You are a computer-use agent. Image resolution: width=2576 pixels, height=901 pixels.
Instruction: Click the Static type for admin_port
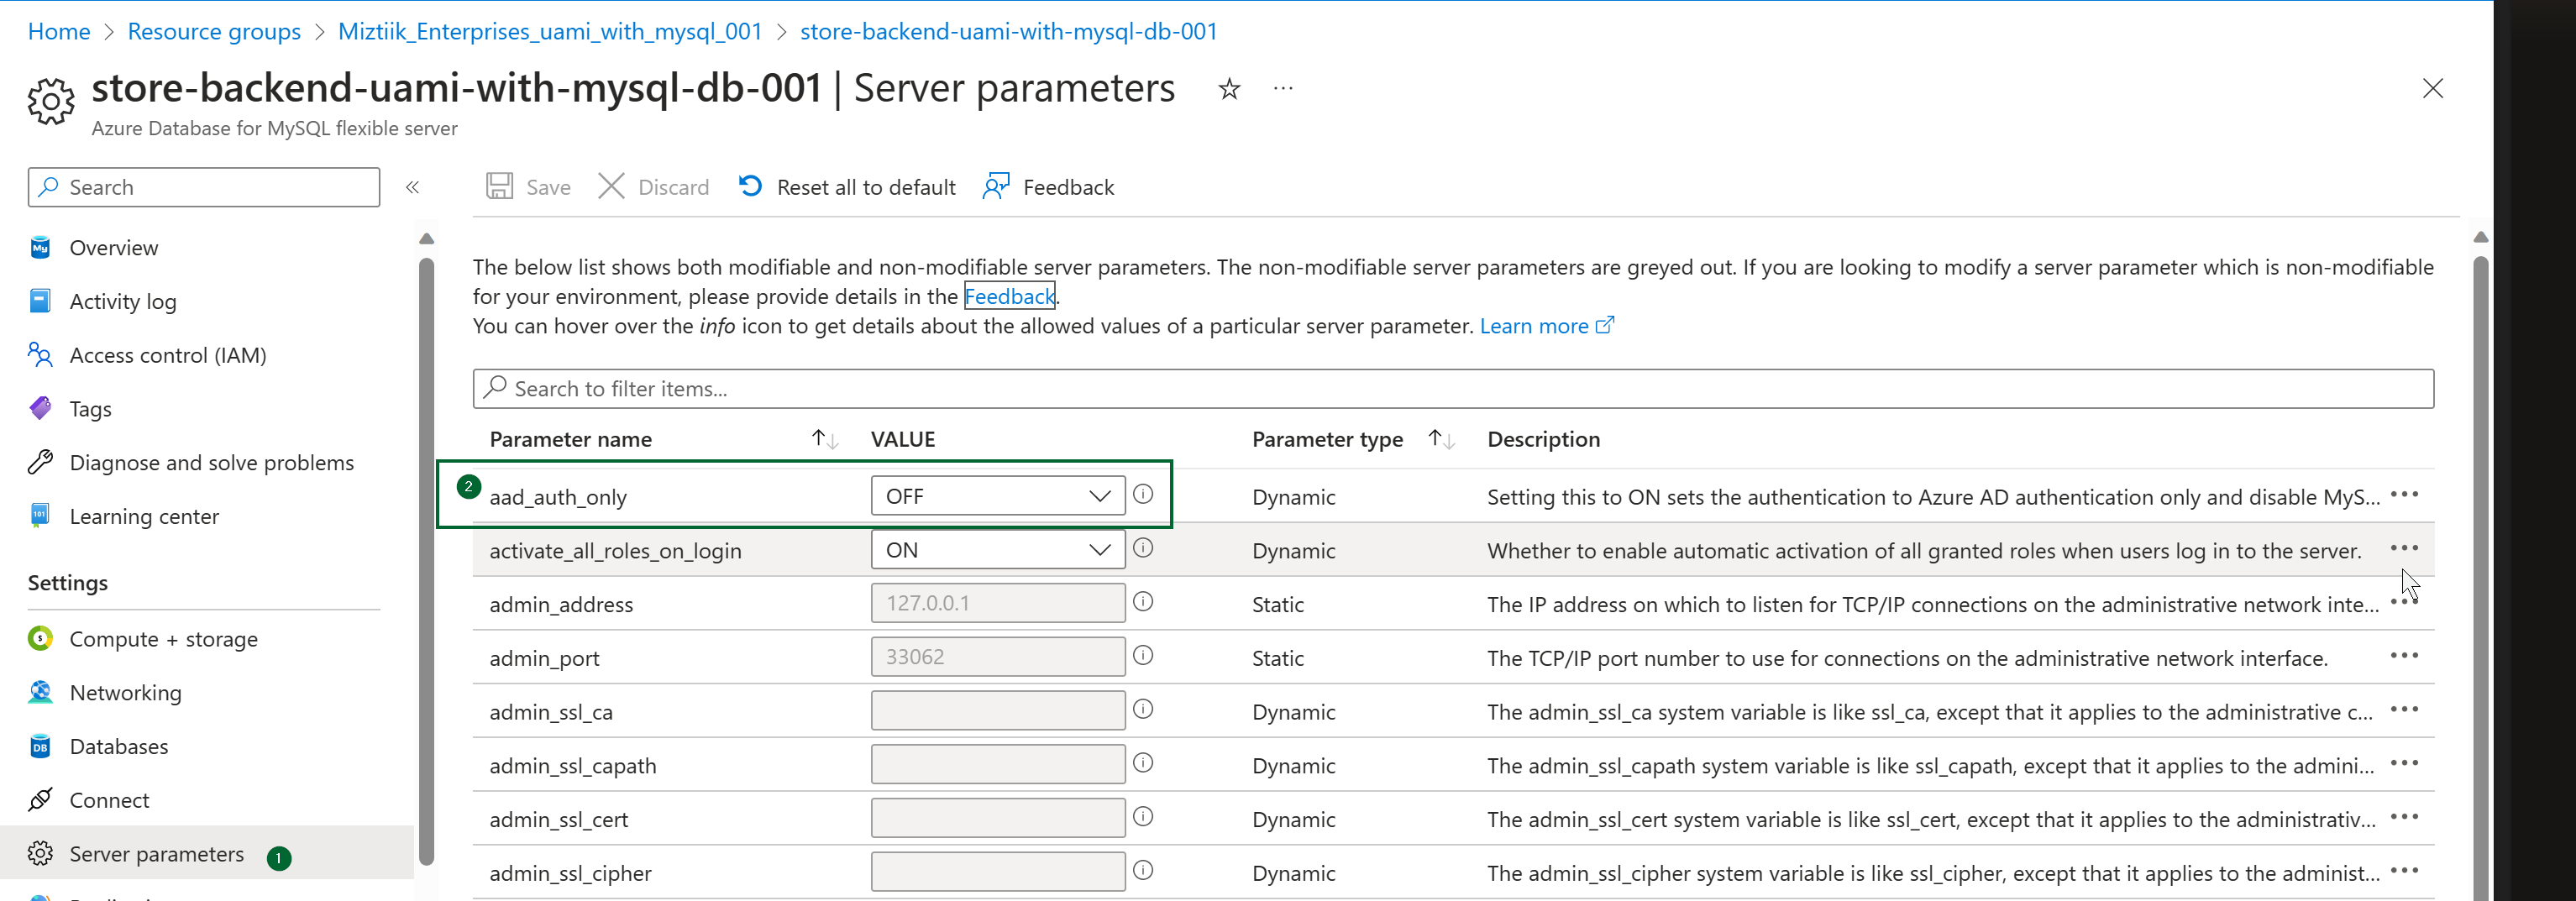click(x=1278, y=659)
